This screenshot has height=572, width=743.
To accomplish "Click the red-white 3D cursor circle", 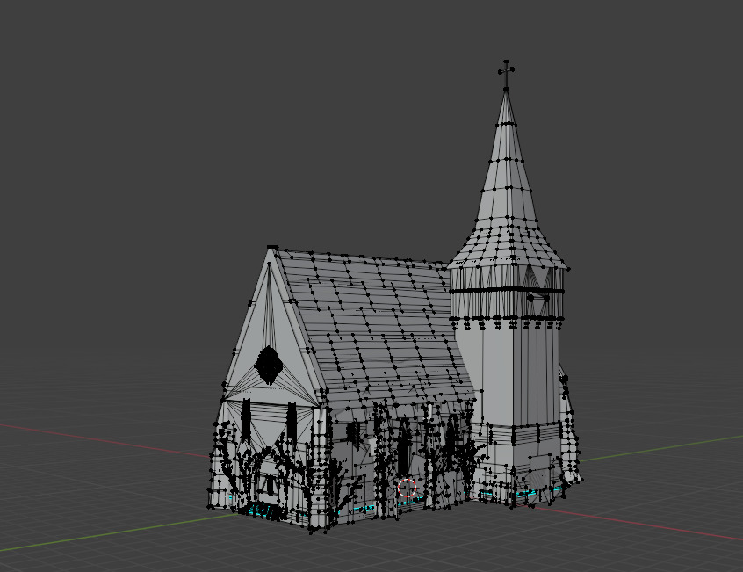I will pos(407,488).
